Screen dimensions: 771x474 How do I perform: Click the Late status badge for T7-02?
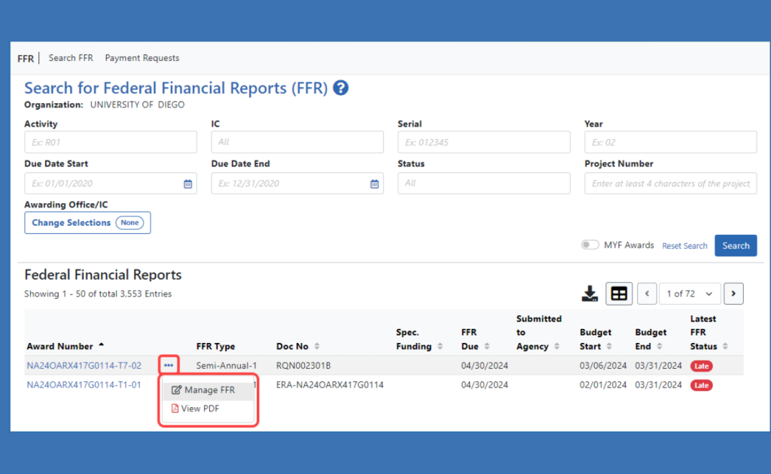[702, 366]
